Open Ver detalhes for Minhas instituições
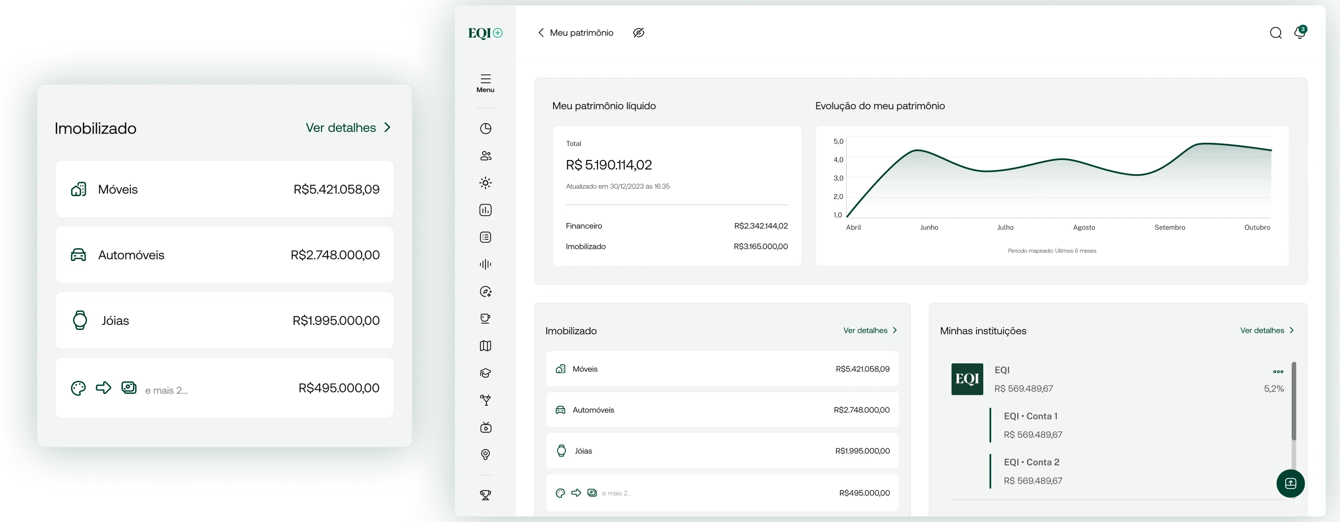This screenshot has height=522, width=1340. click(x=1262, y=330)
